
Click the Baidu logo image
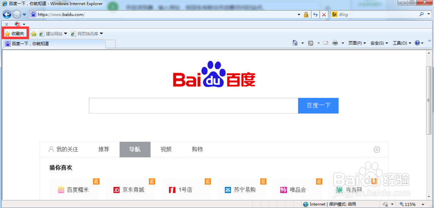click(214, 74)
